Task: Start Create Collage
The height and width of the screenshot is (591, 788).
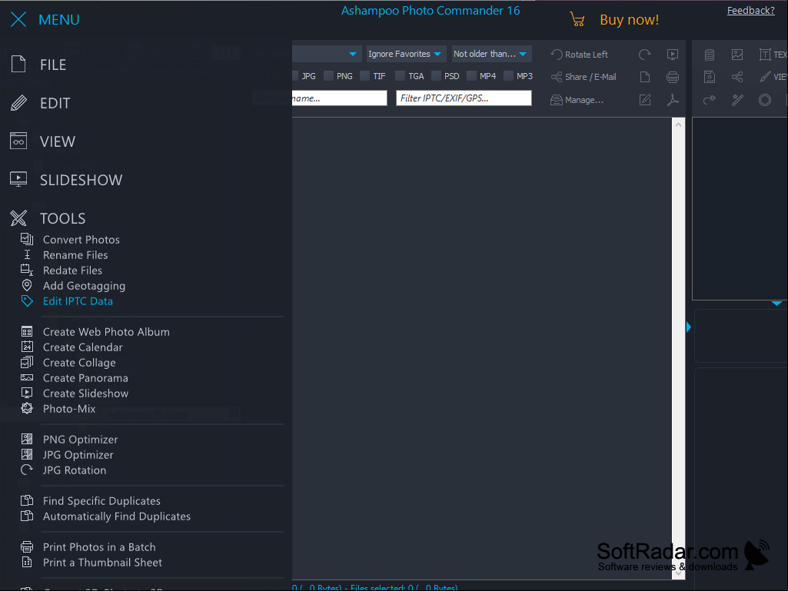Action: [x=79, y=363]
